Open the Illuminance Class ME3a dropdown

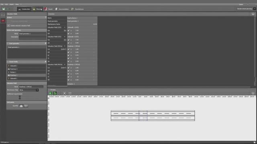pos(29,90)
